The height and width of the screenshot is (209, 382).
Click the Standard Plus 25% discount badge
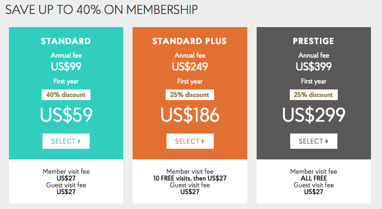pos(190,95)
